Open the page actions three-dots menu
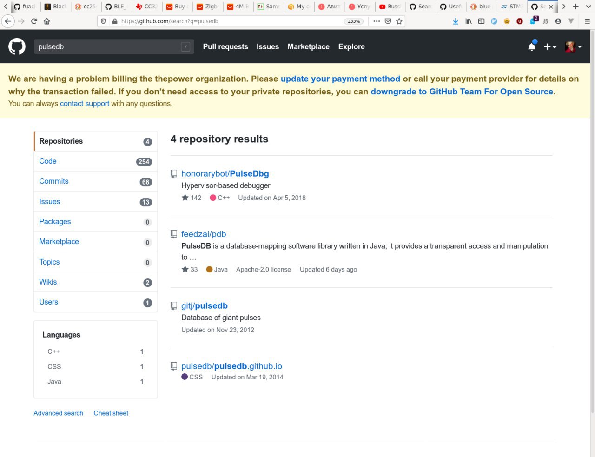595x457 pixels. pos(377,21)
